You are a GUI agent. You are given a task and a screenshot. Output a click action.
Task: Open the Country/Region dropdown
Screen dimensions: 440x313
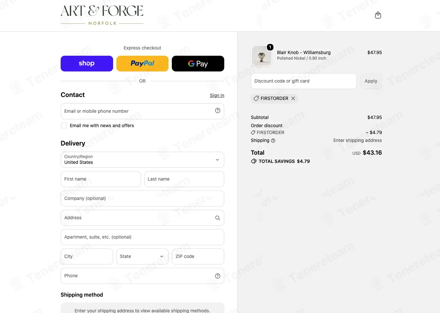[x=142, y=160]
